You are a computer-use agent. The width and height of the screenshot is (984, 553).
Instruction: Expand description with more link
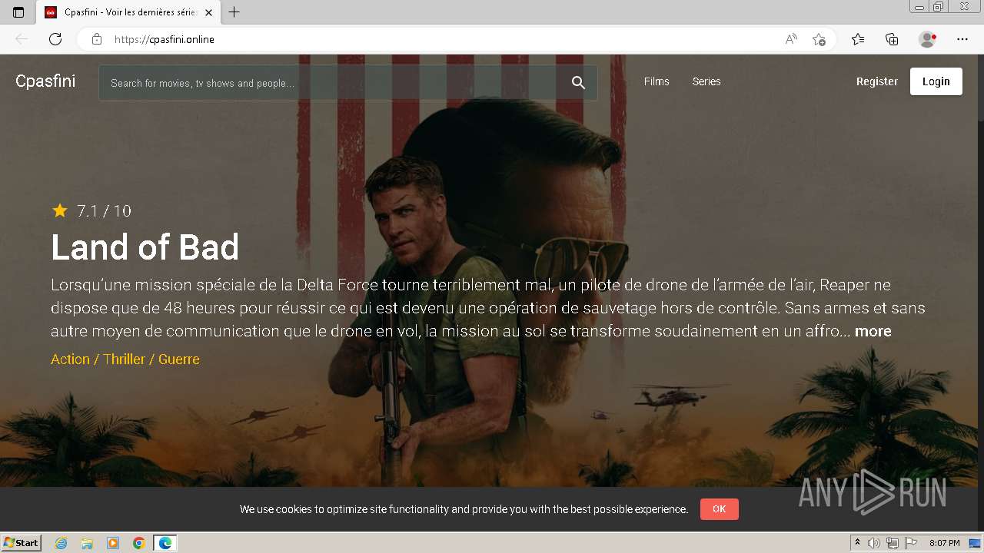point(873,331)
